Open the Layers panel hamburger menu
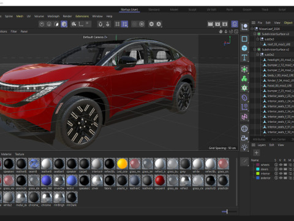 254,145
